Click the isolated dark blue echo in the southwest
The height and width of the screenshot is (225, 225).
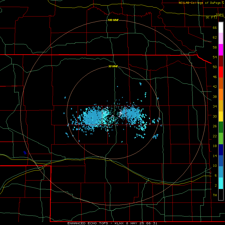coord(25,152)
